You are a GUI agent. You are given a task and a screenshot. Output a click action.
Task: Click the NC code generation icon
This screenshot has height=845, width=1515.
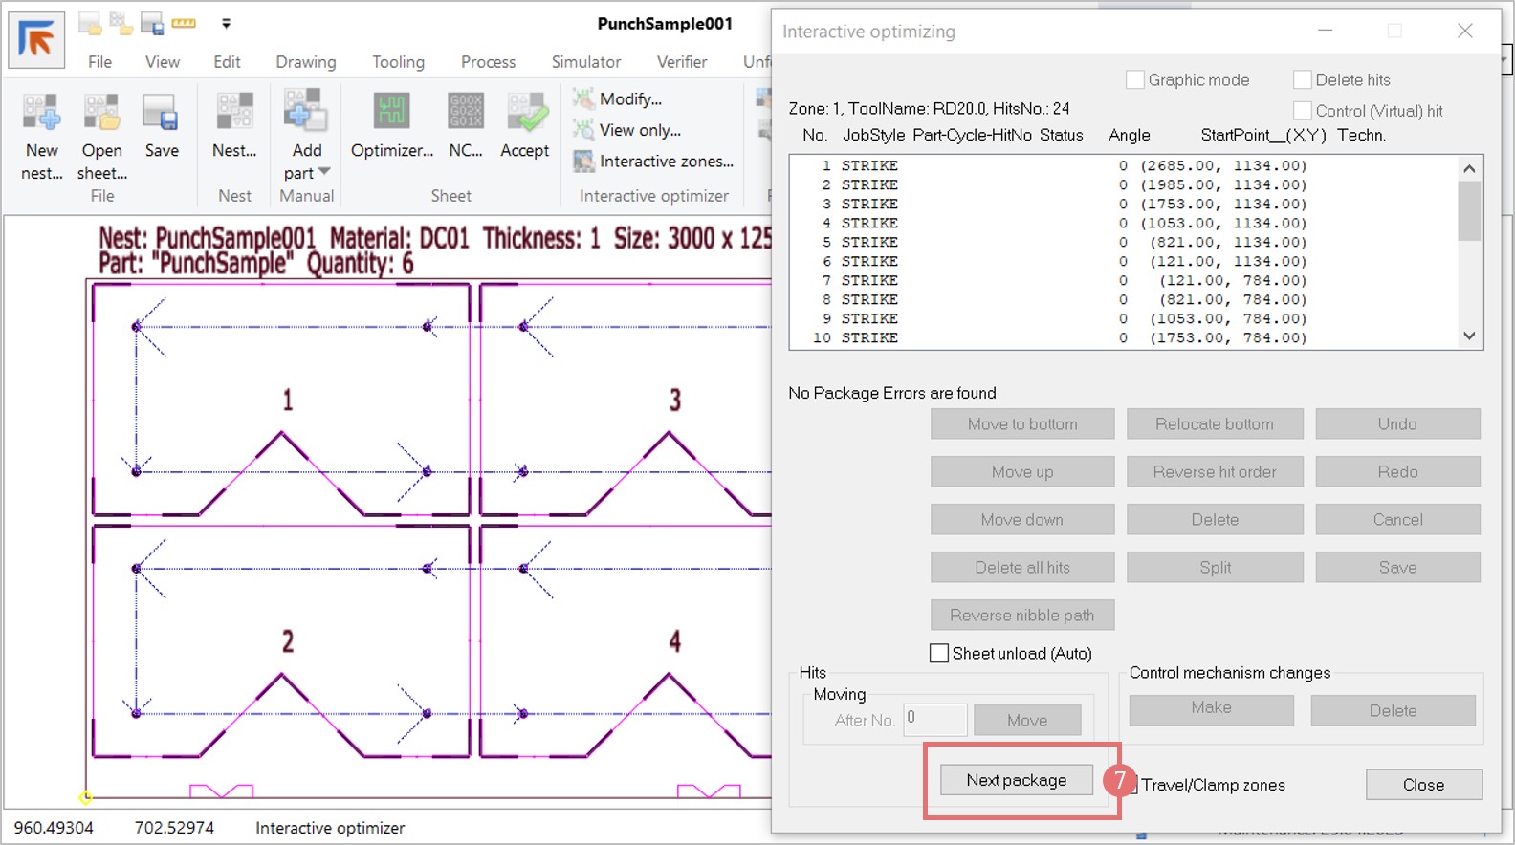click(466, 113)
